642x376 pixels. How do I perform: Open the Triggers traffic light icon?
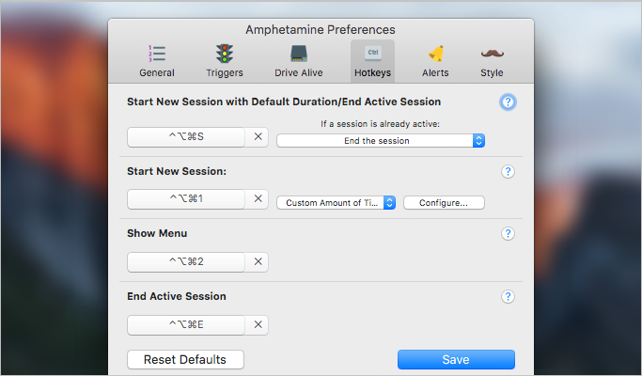tap(225, 54)
